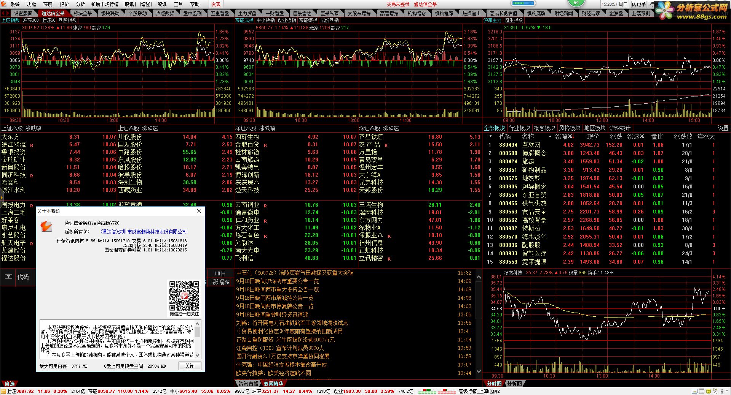Click the 10日 period label beside the about dialog

(220, 273)
